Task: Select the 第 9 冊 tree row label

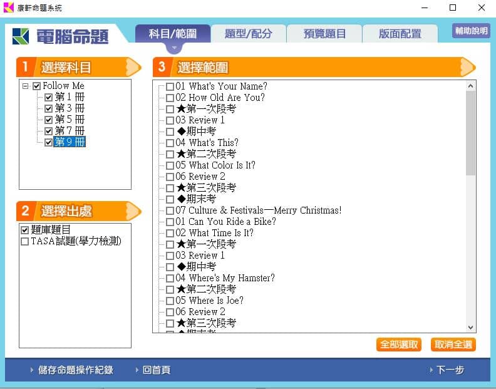Action: coord(70,142)
